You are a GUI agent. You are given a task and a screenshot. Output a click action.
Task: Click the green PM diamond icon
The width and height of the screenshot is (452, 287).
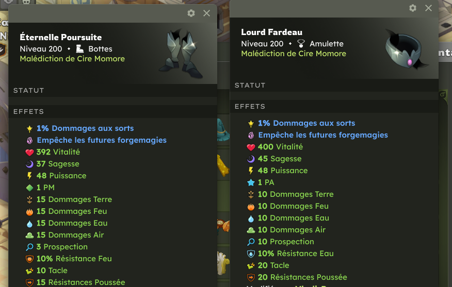coord(29,188)
